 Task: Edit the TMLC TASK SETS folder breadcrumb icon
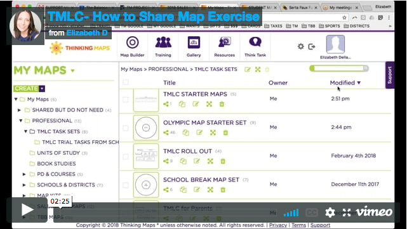coord(248,70)
